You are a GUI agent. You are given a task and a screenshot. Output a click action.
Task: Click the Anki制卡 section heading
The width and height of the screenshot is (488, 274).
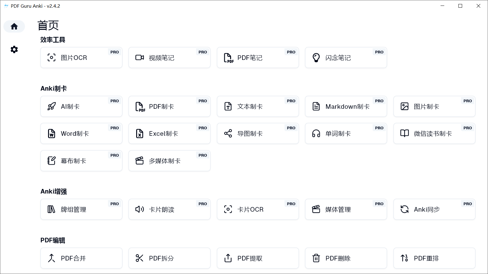click(54, 88)
